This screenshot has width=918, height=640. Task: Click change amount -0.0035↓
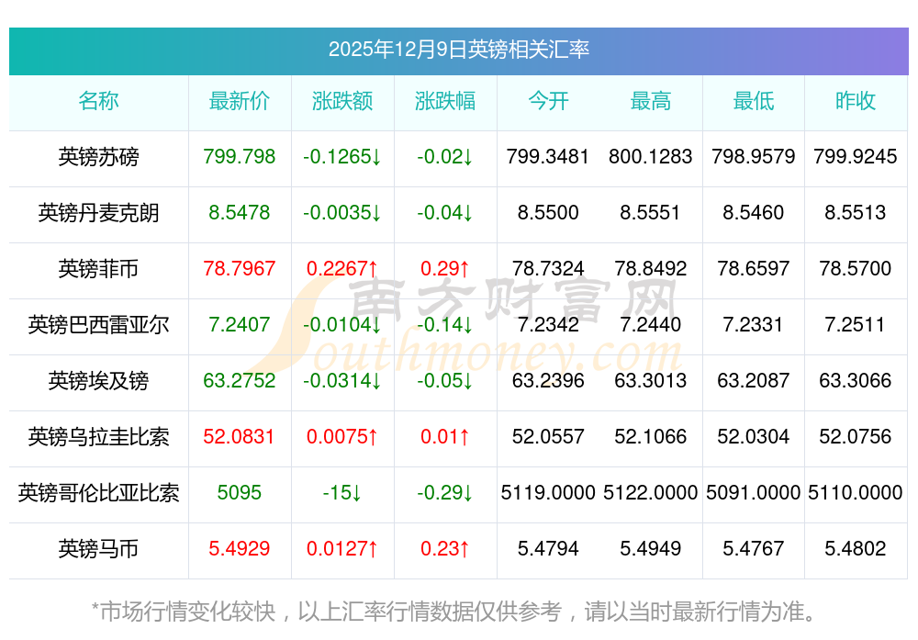[342, 212]
